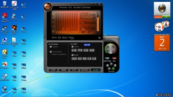173x97 pixels.
Task: Open the Audio Center info button
Action: coord(92,5)
